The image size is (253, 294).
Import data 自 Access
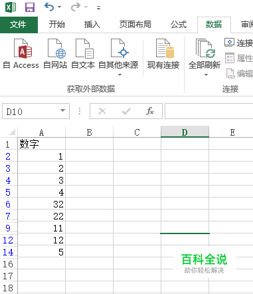(21, 54)
